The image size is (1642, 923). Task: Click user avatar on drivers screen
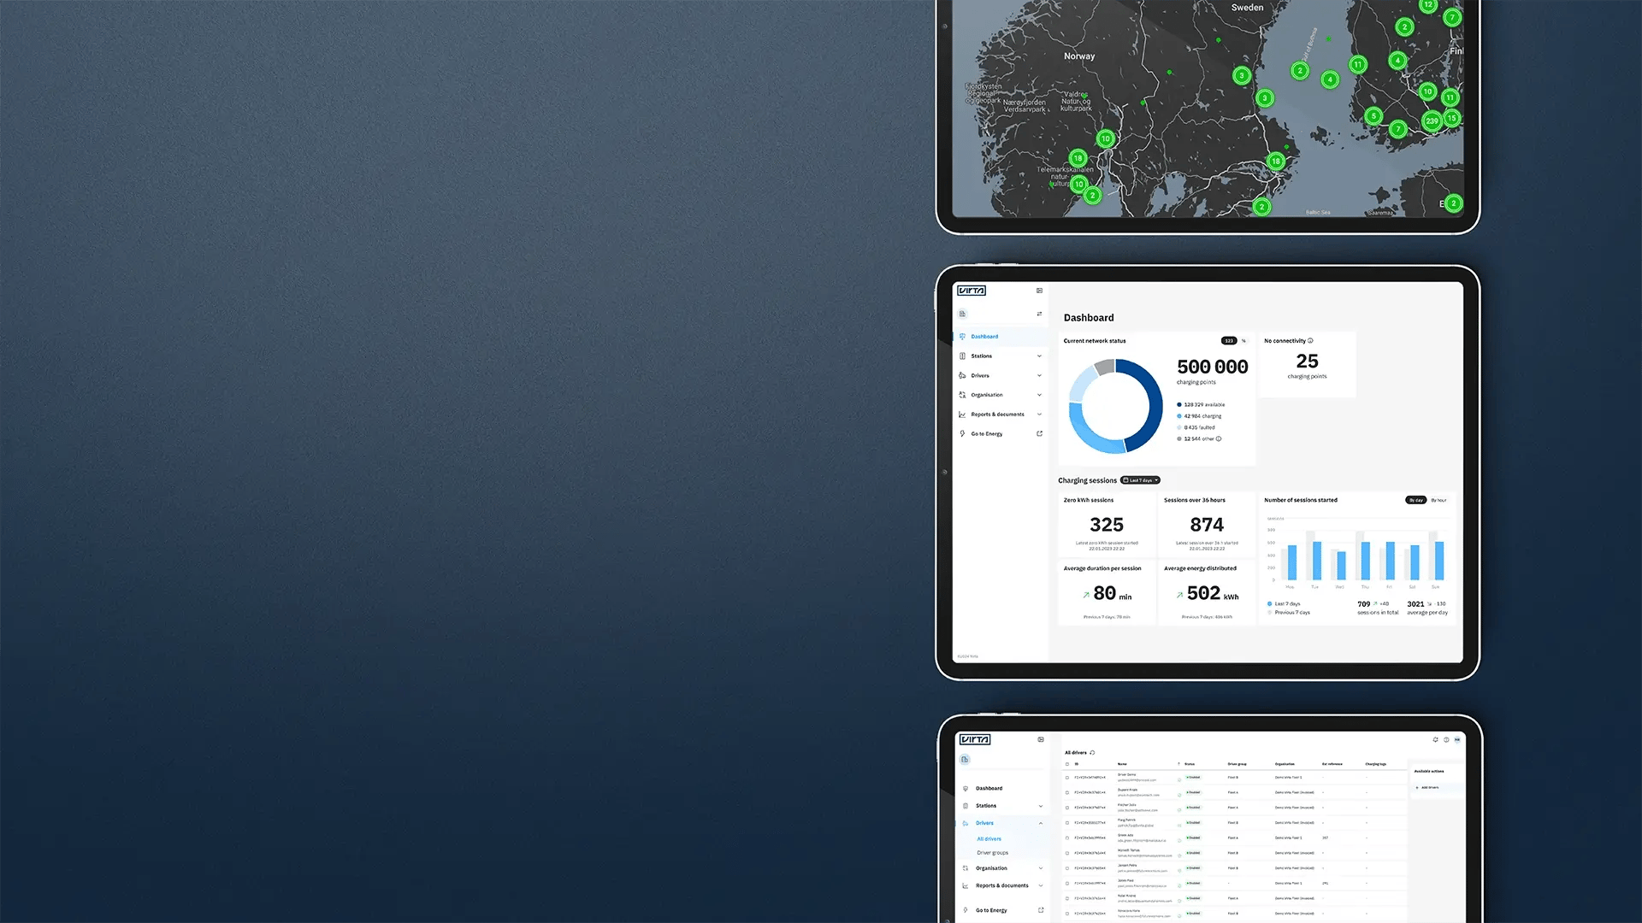(1457, 740)
